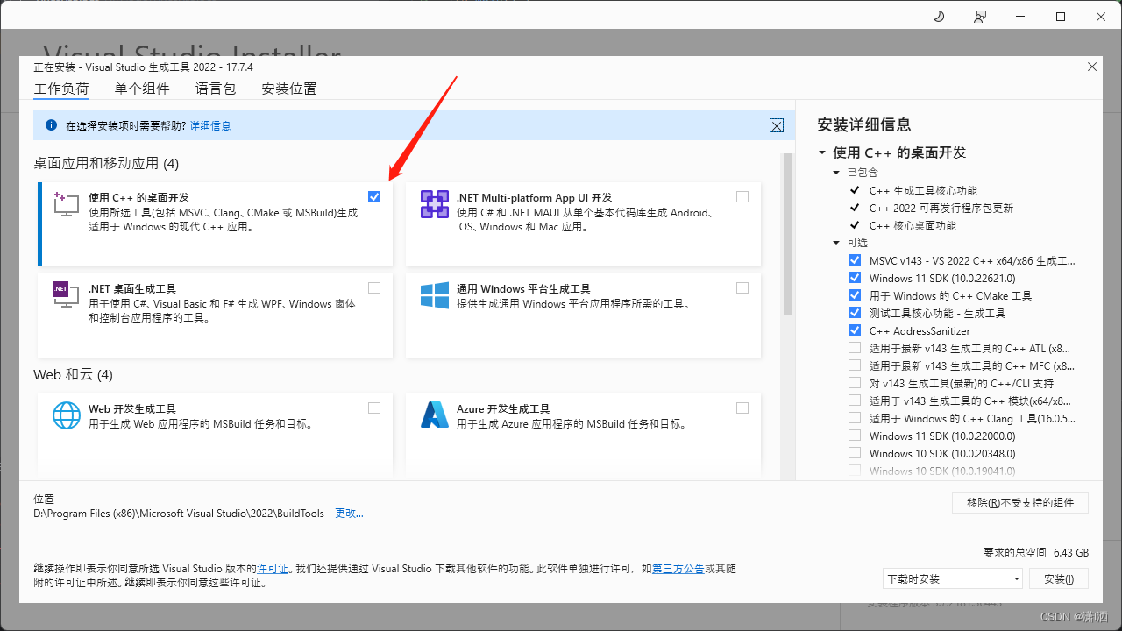
Task: Check Windows 11 SDK (10.0.22000.0) component
Action: [855, 436]
